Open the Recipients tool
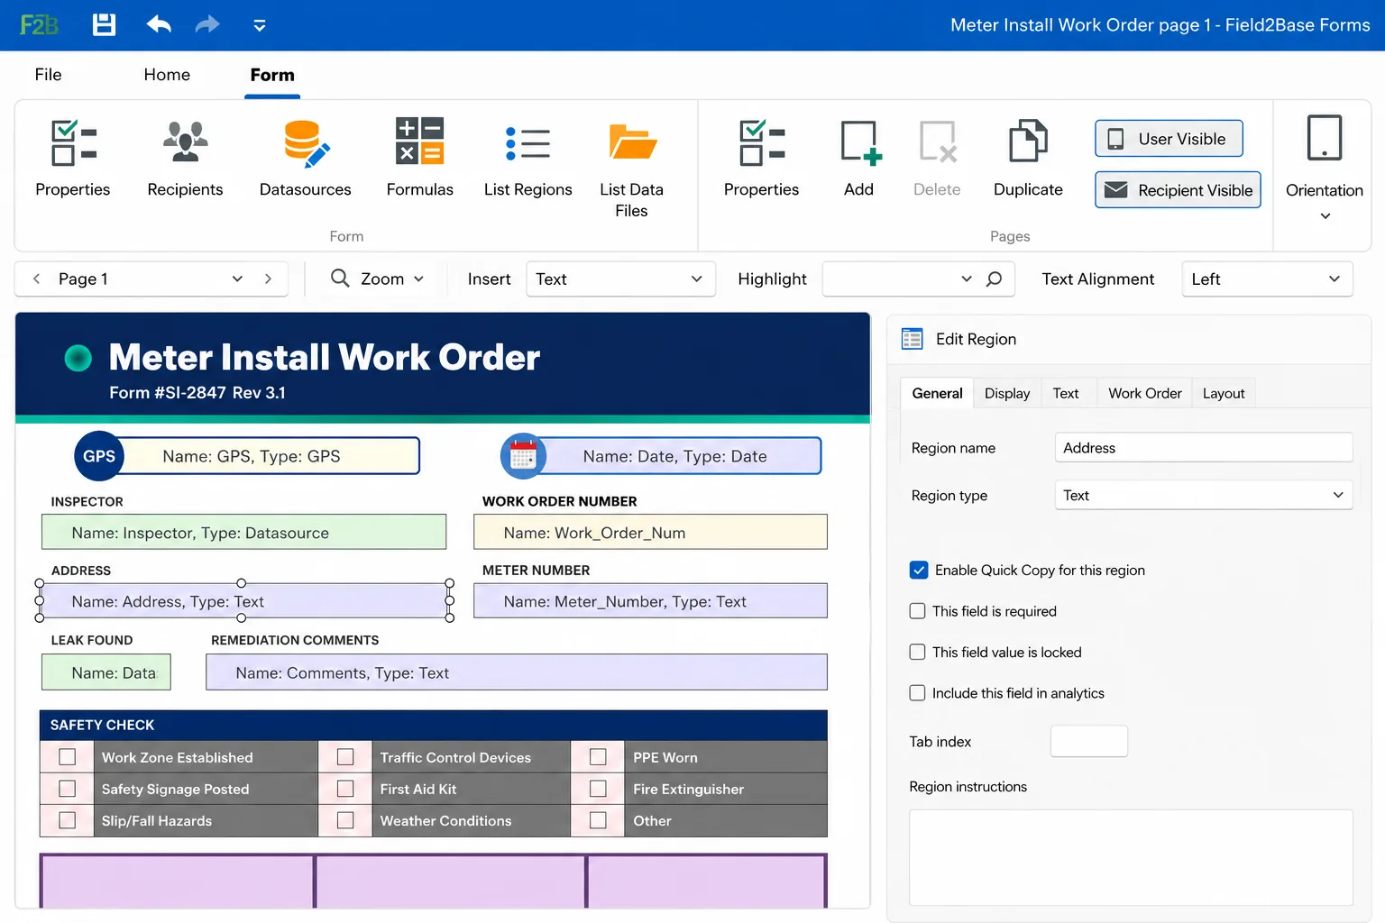Screen dimensions: 1385x923 point(185,159)
